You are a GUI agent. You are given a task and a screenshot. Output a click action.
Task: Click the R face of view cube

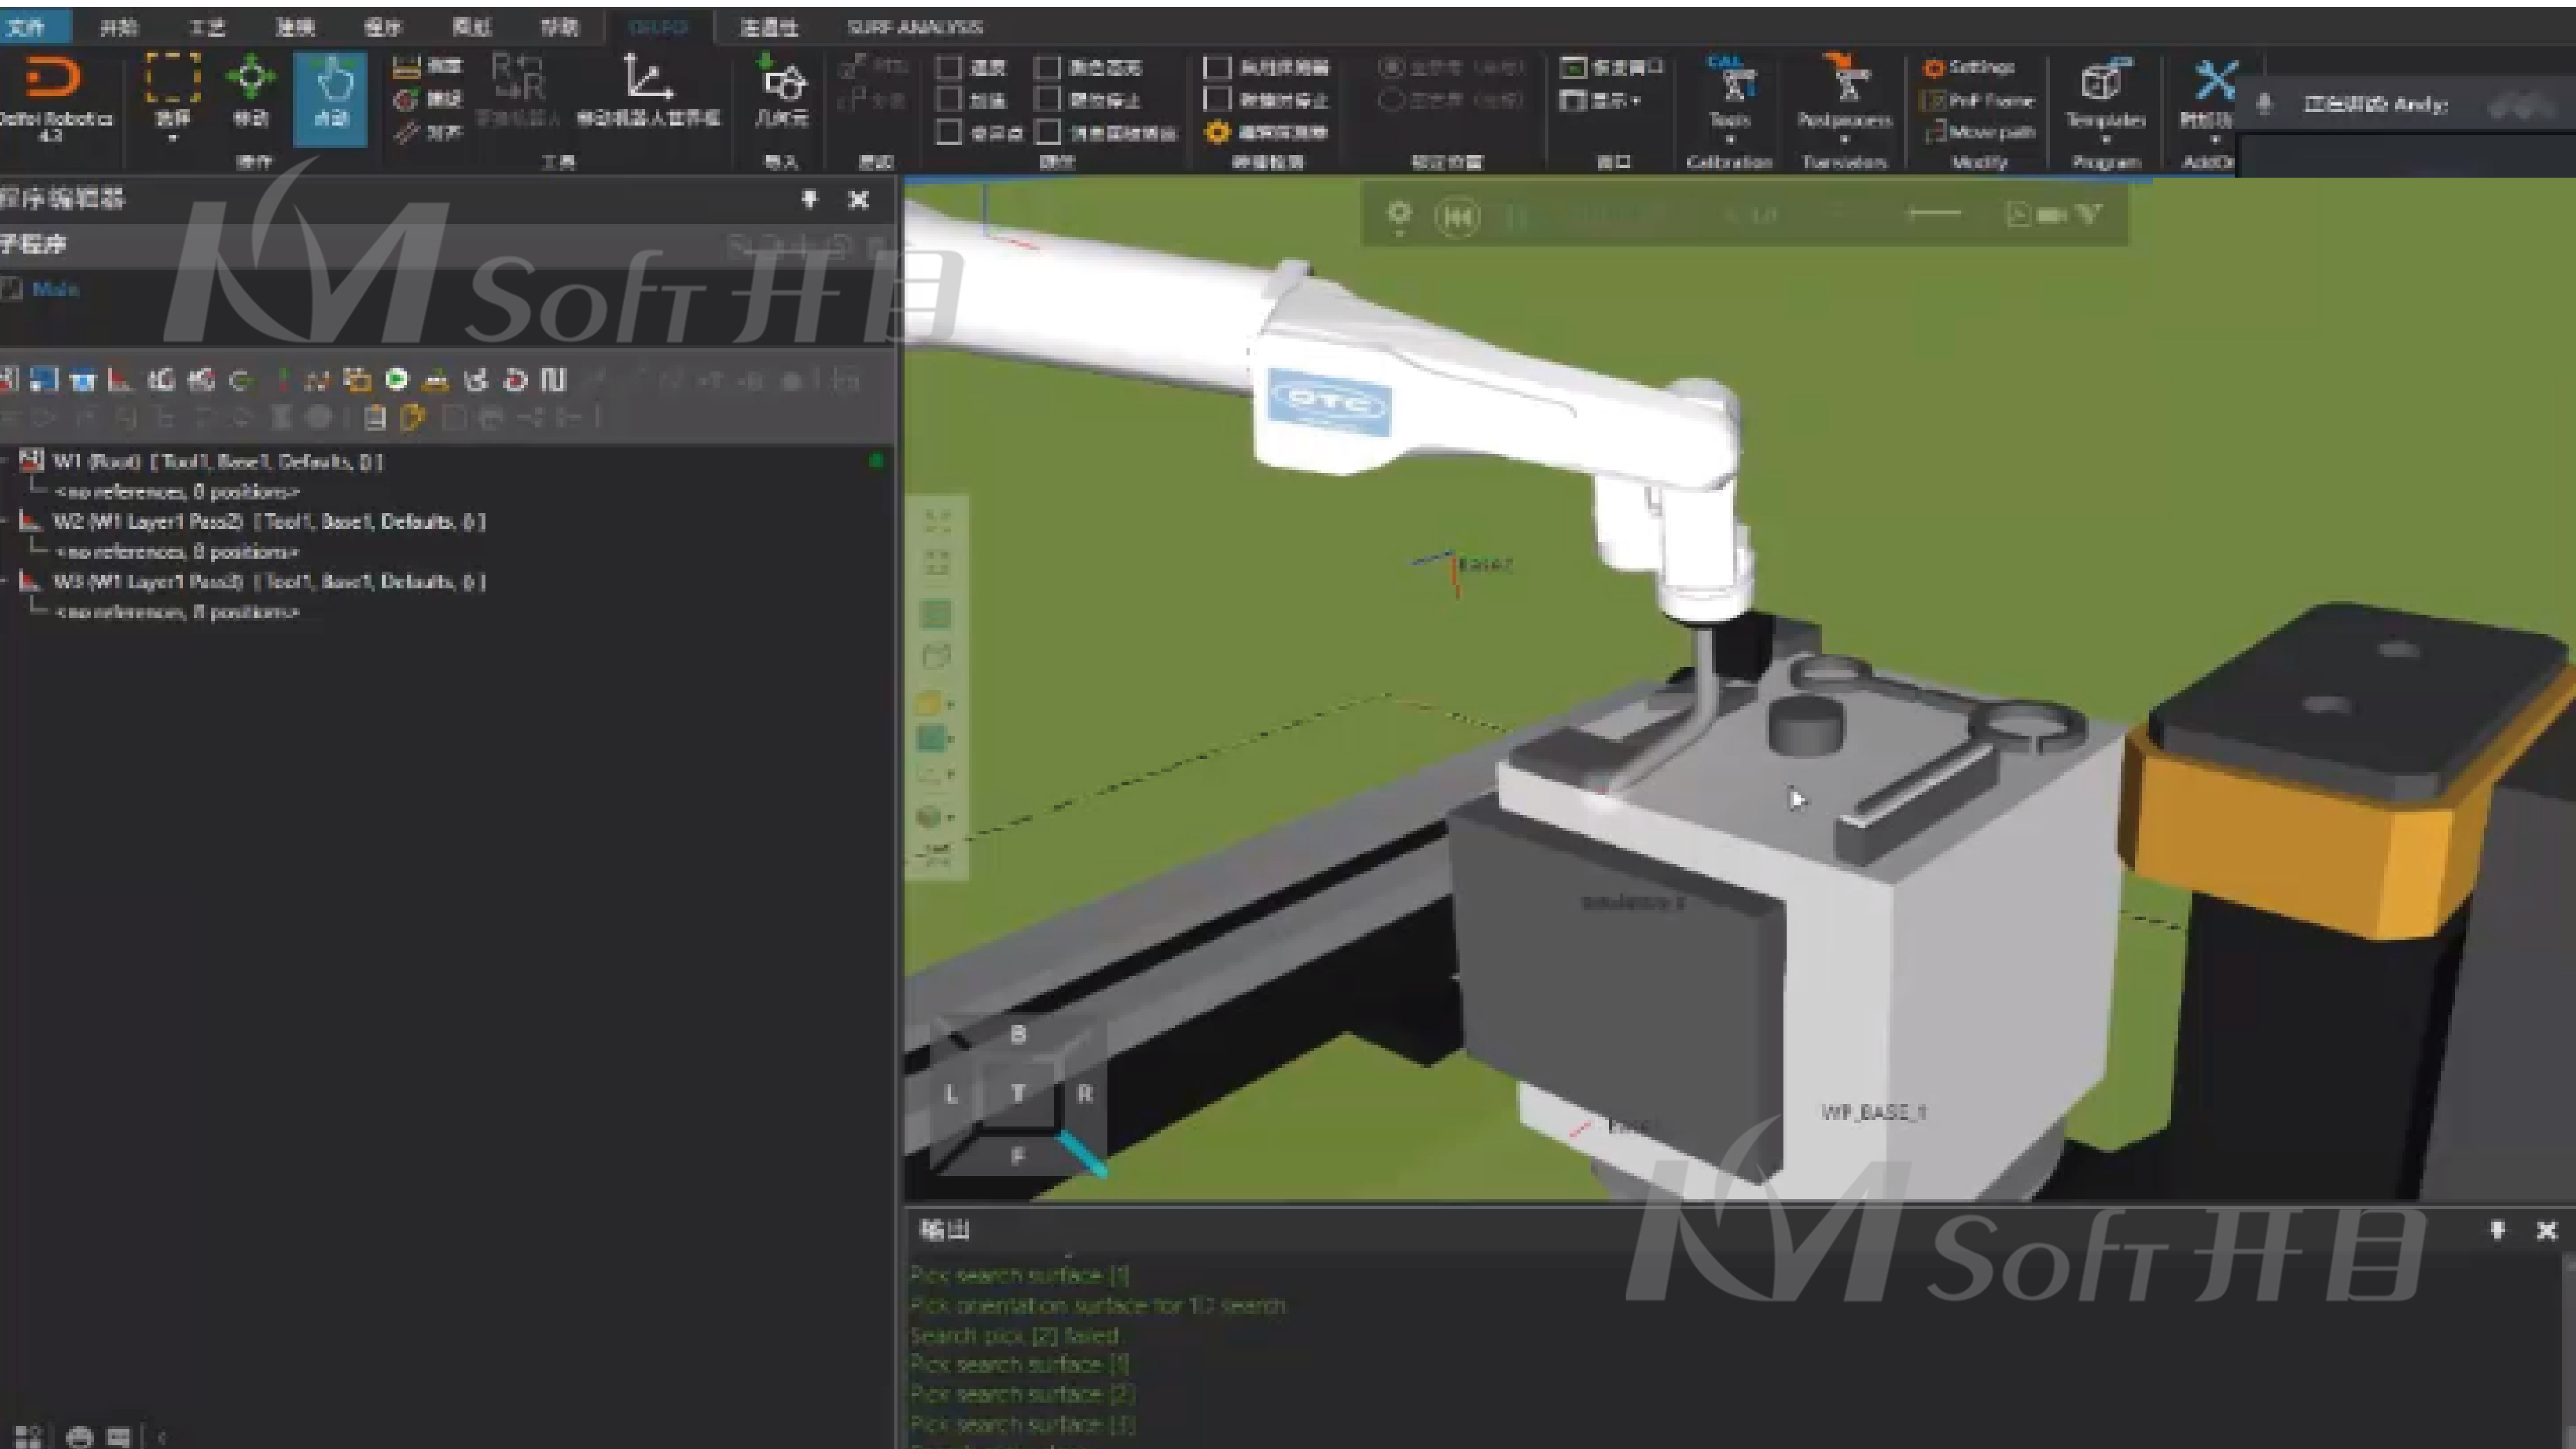1084,1094
